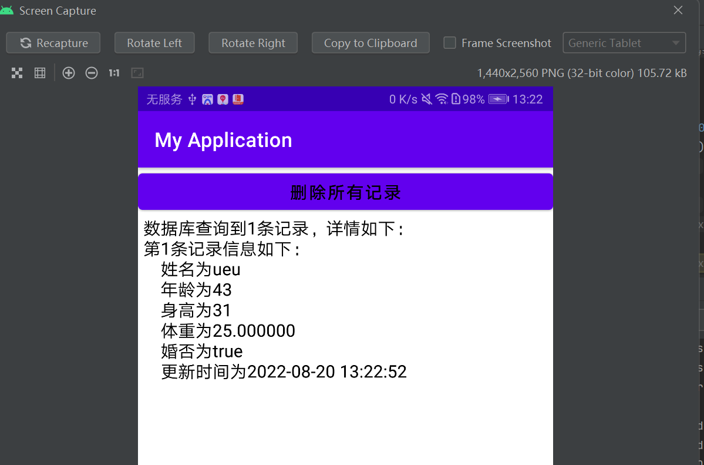Viewport: 704px width, 465px height.
Task: Click the 0 K/s network speed text
Action: [403, 99]
